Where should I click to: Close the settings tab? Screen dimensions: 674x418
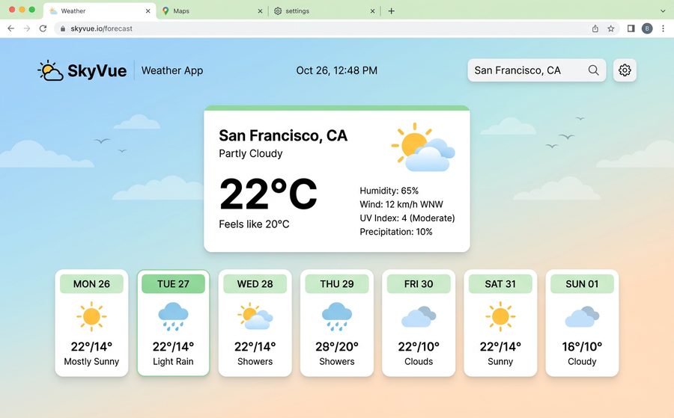(372, 11)
